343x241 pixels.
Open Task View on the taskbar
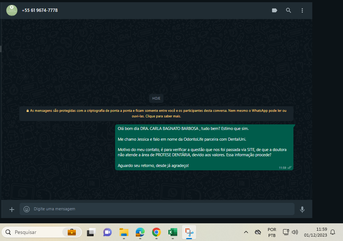(91, 232)
